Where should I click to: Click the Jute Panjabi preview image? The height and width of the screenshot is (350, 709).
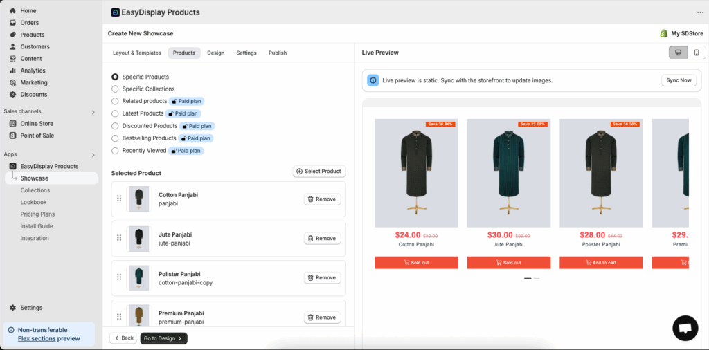[509, 173]
